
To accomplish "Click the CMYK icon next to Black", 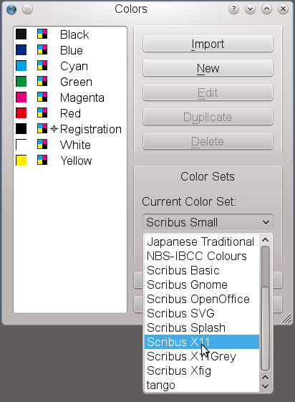I will coord(42,34).
